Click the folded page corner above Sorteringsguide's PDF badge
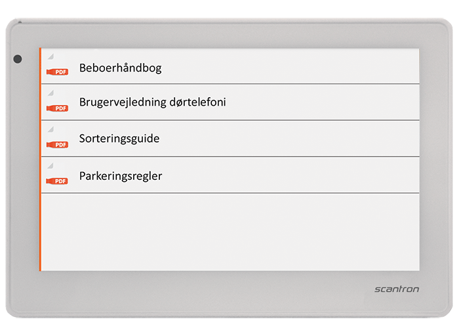 (x=50, y=129)
